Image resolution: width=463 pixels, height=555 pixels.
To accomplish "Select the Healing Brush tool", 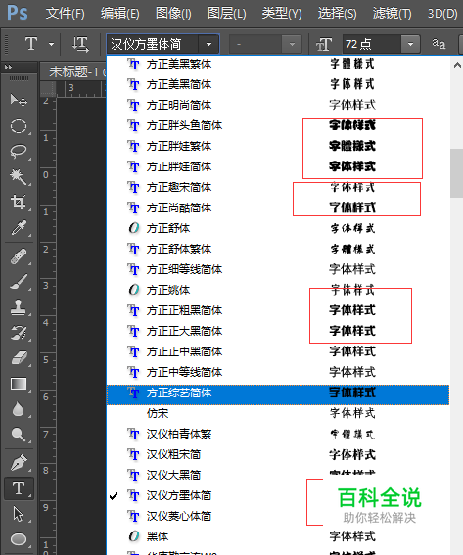I will coord(19,257).
